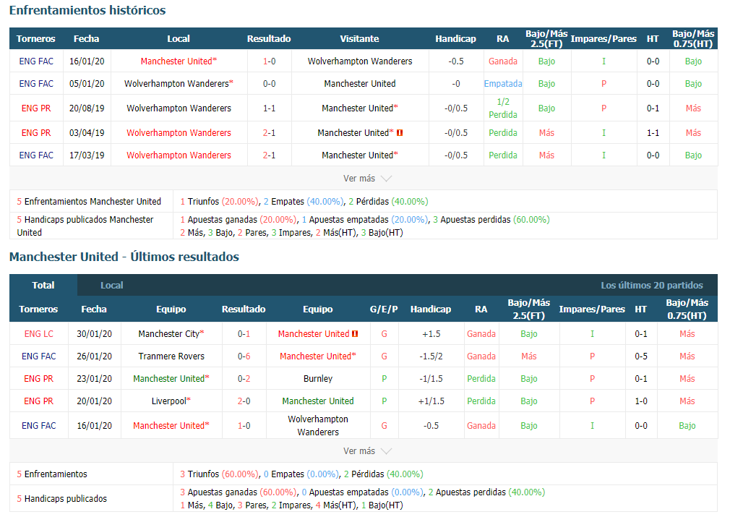This screenshot has height=517, width=730.
Task: Expand 'Ver más' under Enfrentamientos históricos
Action: [x=367, y=179]
